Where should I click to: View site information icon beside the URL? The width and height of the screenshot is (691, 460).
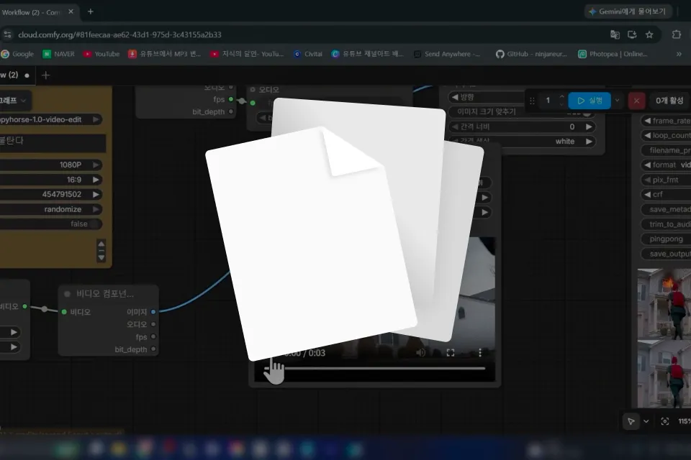pyautogui.click(x=7, y=34)
